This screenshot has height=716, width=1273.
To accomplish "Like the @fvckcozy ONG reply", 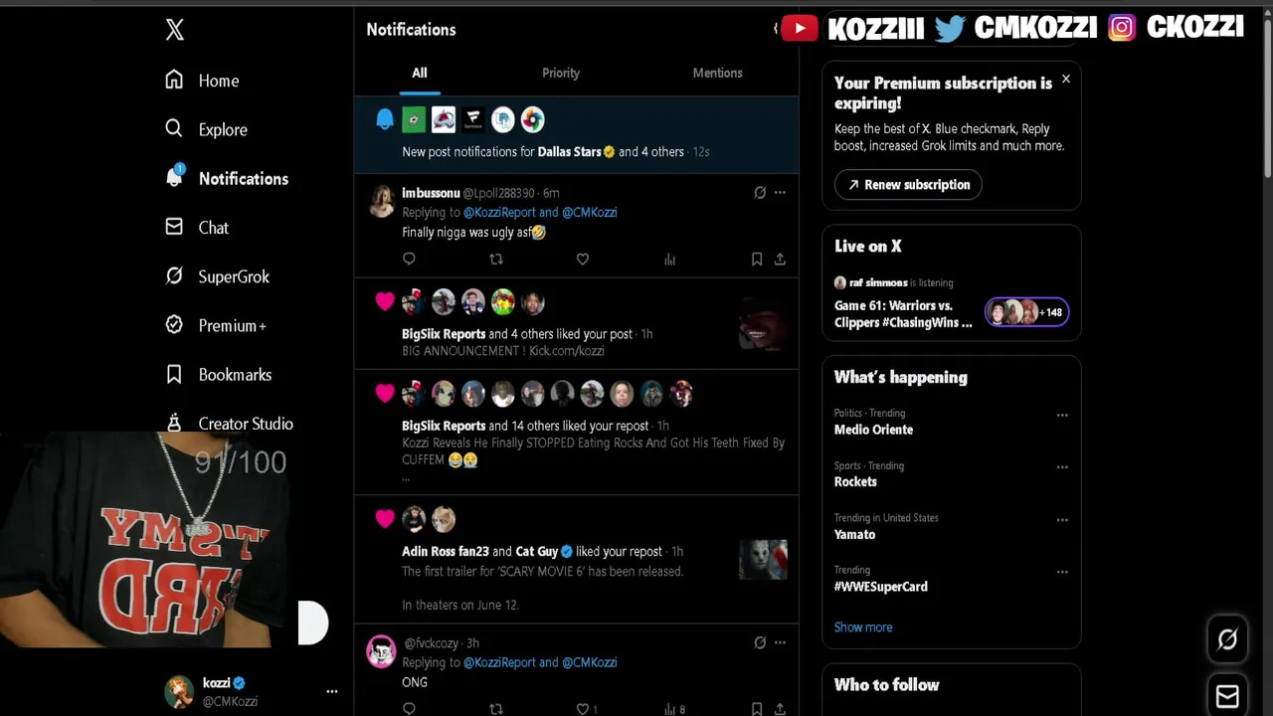I will 583,708.
